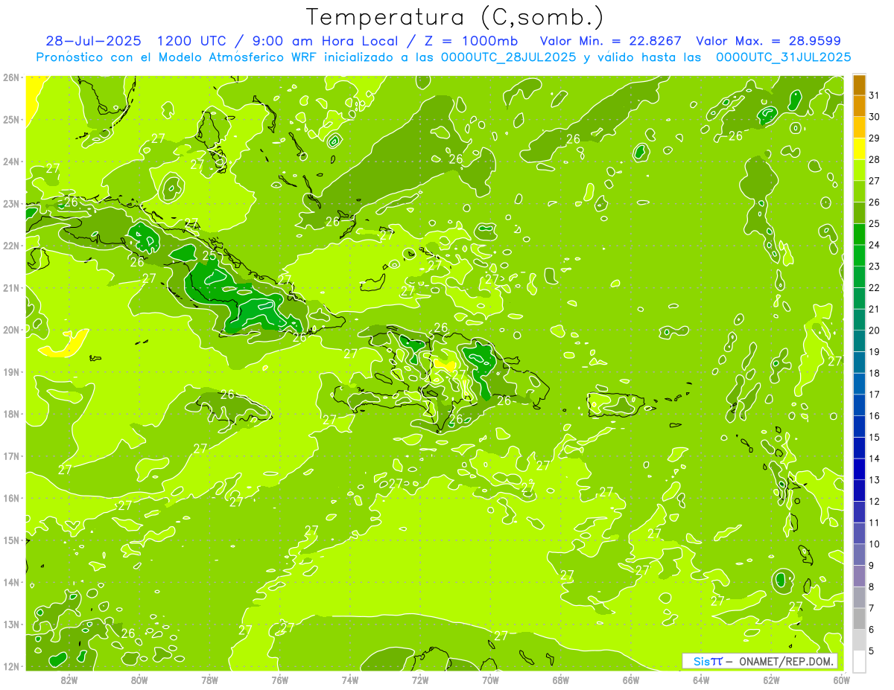This screenshot has width=894, height=690.
Task: Click the '76W' longitude axis label
Action: point(279,680)
